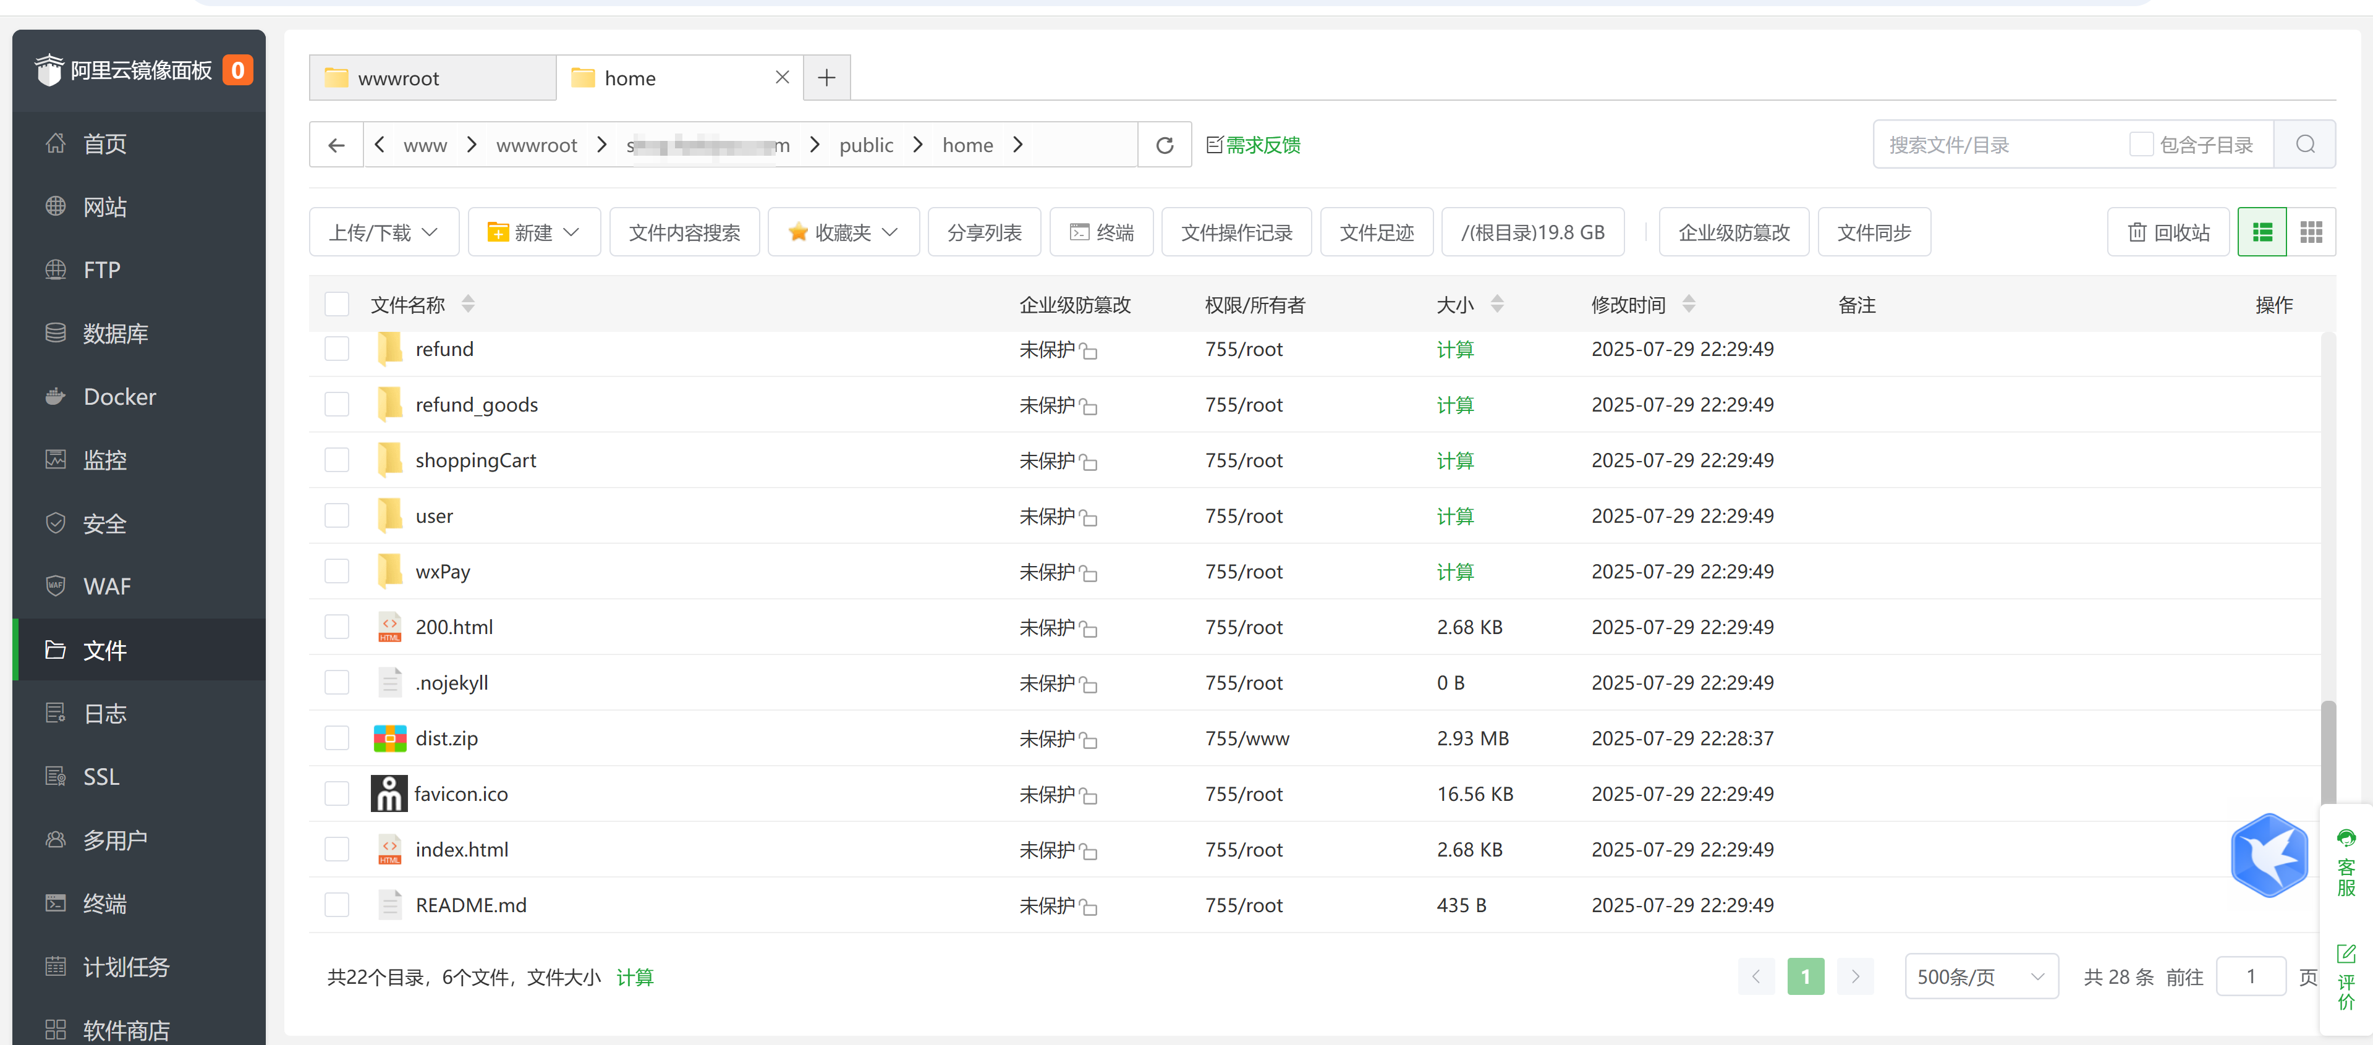
Task: Check the favicon.ico row checkbox
Action: tap(336, 793)
